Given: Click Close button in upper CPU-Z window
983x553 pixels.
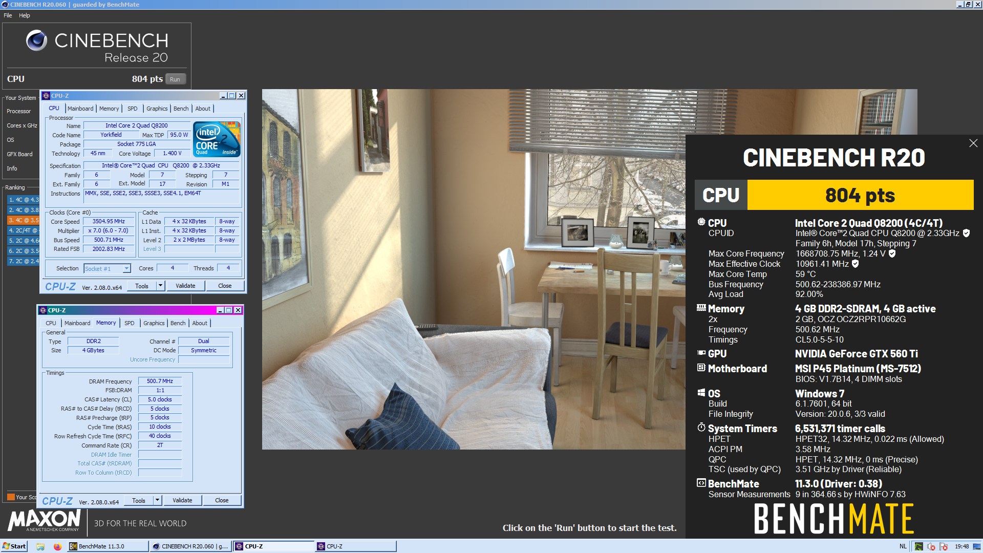Looking at the screenshot, I should coord(225,286).
